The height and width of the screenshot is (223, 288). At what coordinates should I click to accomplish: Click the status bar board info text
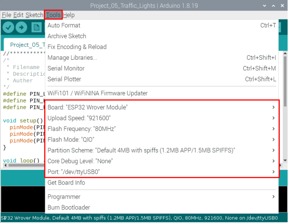139,218
